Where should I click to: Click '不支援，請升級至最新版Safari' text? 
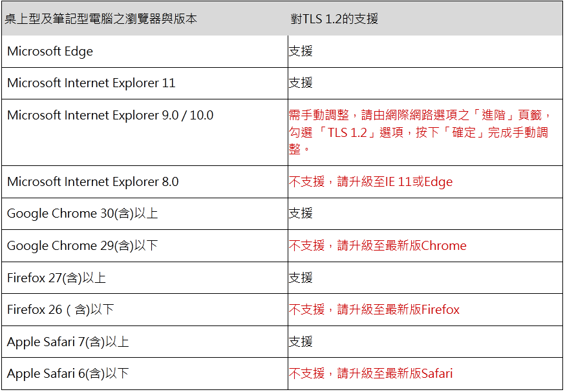pyautogui.click(x=370, y=373)
